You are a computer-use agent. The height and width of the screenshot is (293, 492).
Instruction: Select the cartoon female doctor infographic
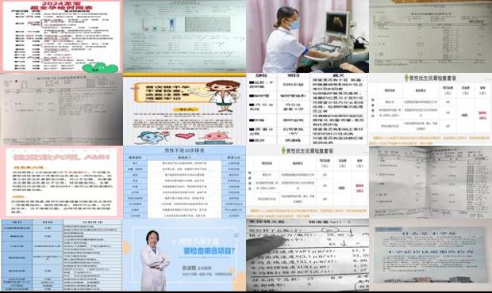184,109
